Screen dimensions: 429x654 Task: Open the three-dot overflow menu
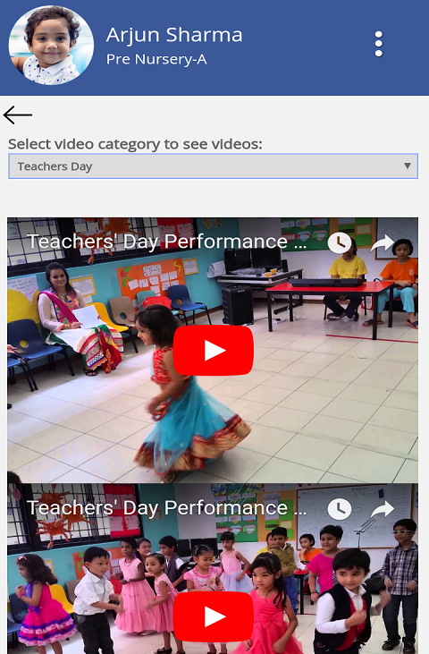[378, 44]
